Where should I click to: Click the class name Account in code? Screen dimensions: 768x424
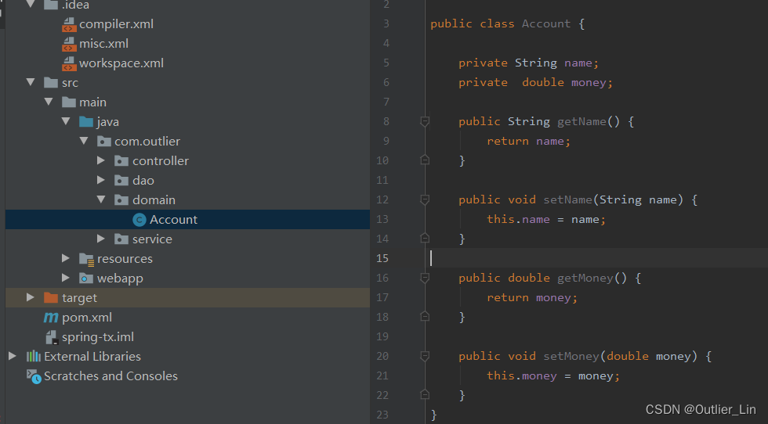[x=546, y=23]
